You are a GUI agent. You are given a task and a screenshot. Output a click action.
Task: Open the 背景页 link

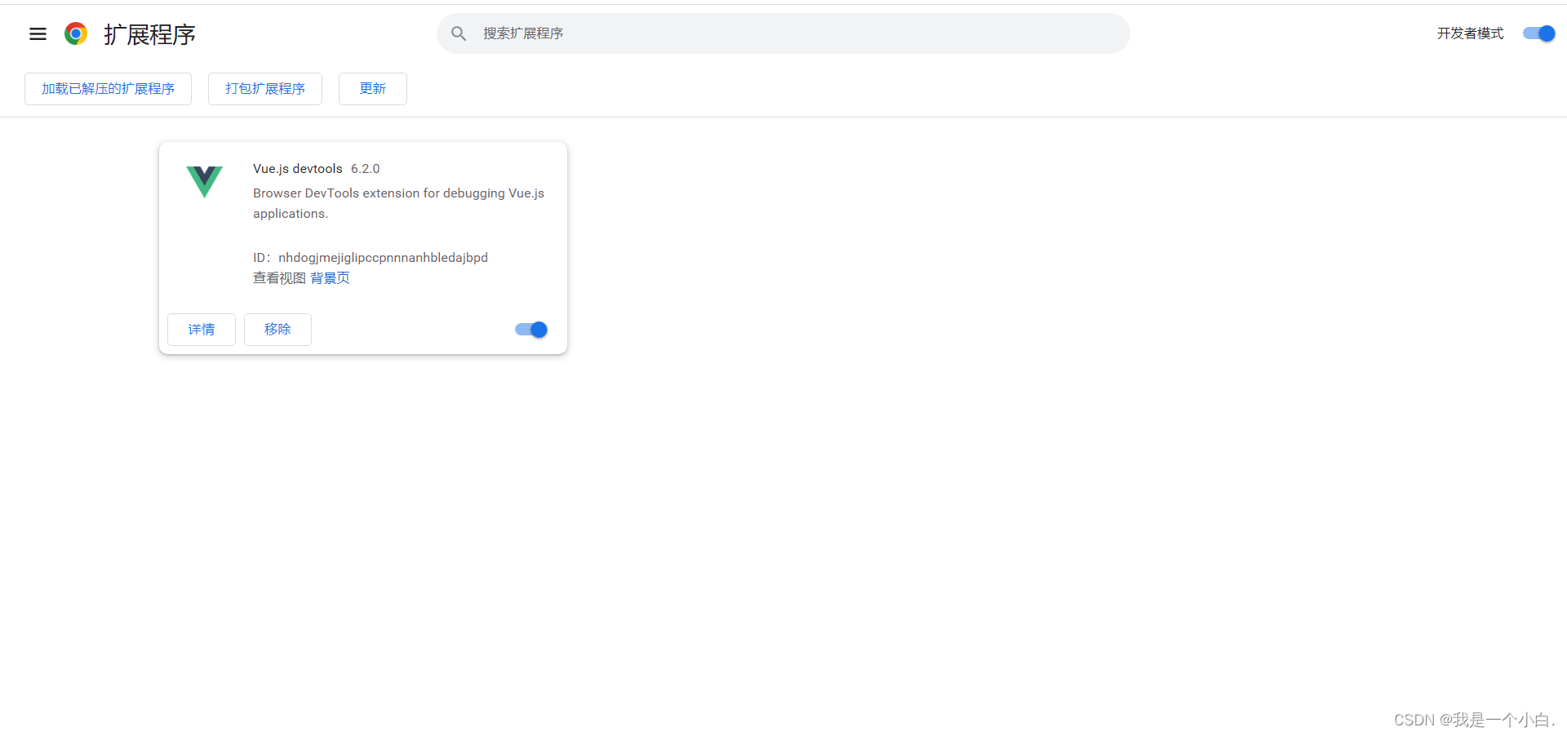330,277
